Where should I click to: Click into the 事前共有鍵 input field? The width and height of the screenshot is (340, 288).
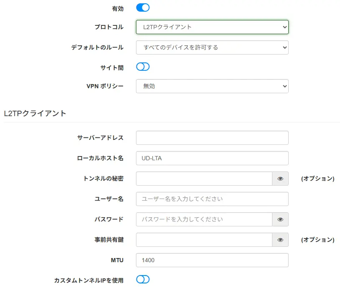[204, 240]
